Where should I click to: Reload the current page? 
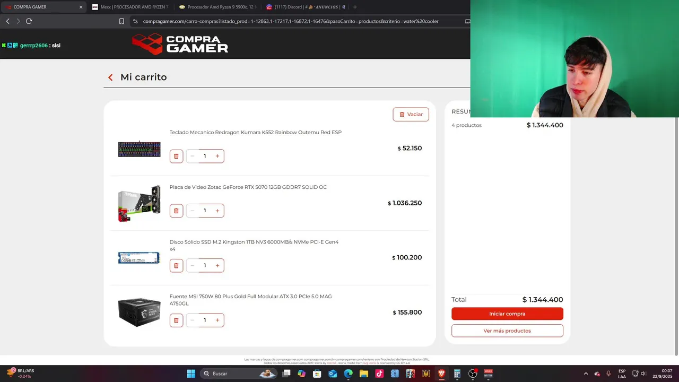coord(29,21)
